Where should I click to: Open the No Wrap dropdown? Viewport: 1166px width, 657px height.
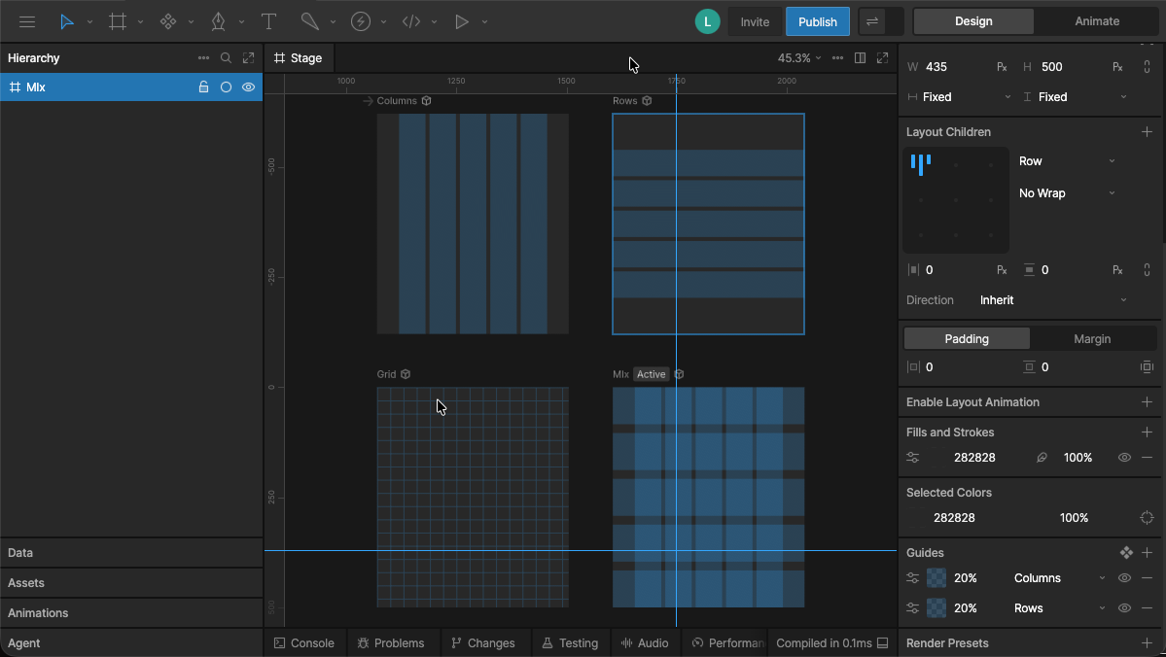tap(1067, 193)
